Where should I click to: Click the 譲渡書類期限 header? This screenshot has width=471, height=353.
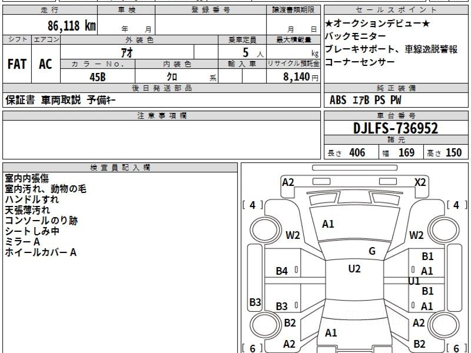(x=294, y=10)
